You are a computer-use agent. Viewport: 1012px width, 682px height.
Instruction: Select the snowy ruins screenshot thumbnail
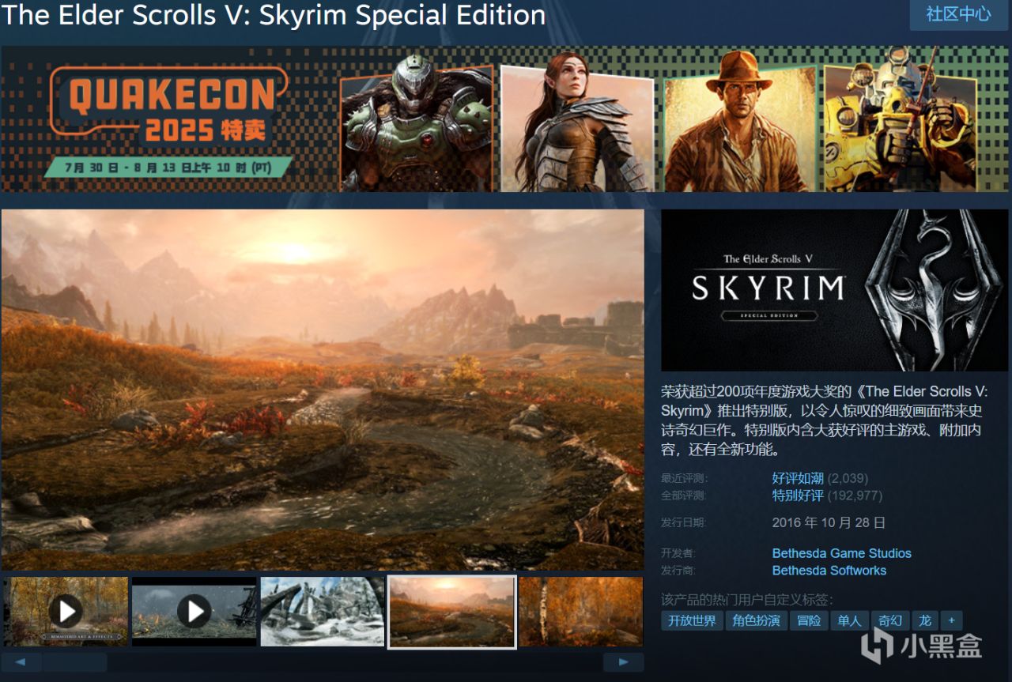[x=323, y=611]
